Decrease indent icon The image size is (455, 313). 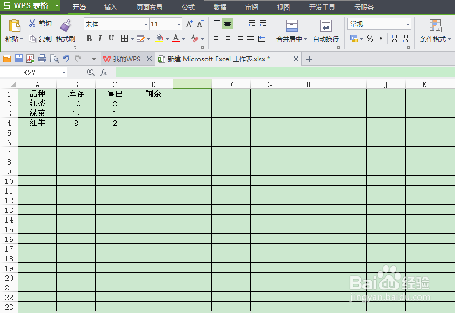[252, 24]
